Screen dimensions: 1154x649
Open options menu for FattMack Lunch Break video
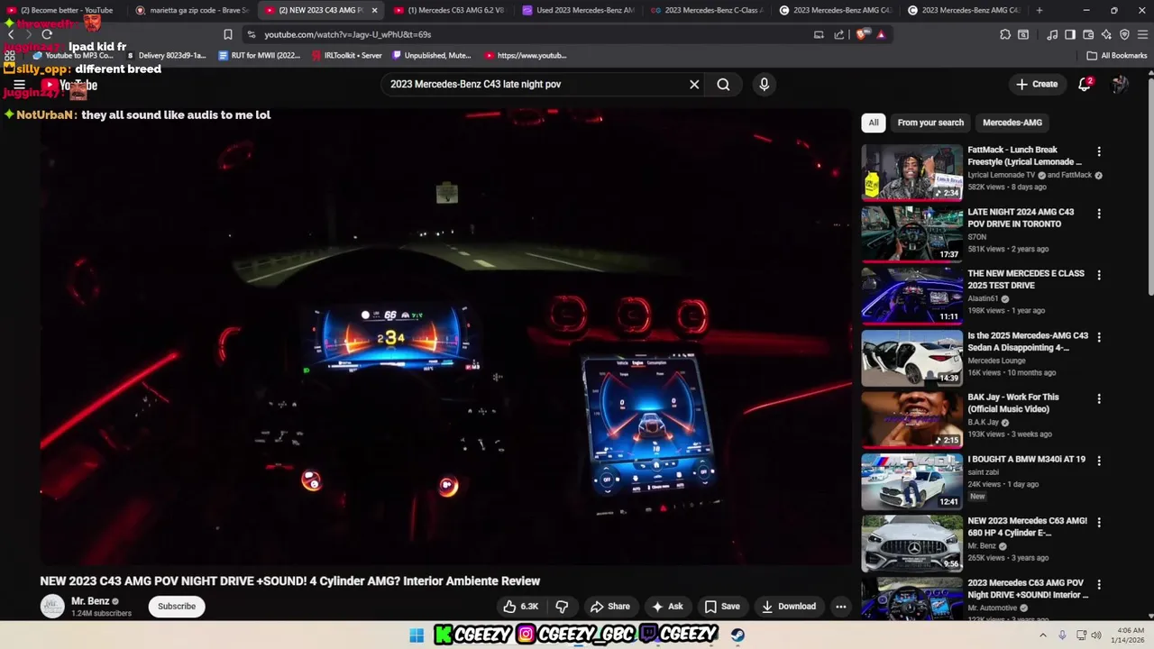[x=1098, y=151]
